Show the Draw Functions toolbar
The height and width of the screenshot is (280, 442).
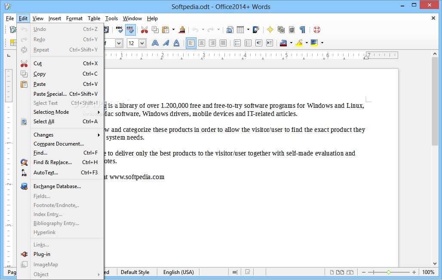[256, 30]
